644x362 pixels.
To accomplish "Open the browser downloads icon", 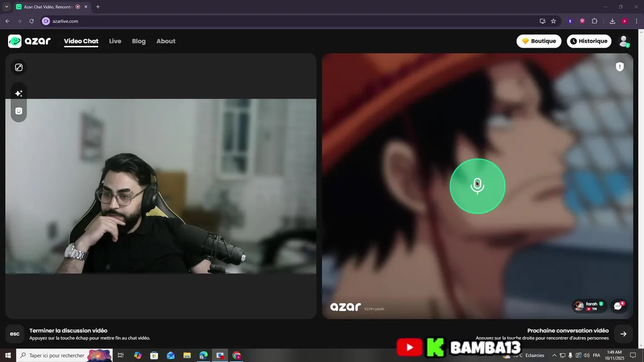I will [612, 21].
